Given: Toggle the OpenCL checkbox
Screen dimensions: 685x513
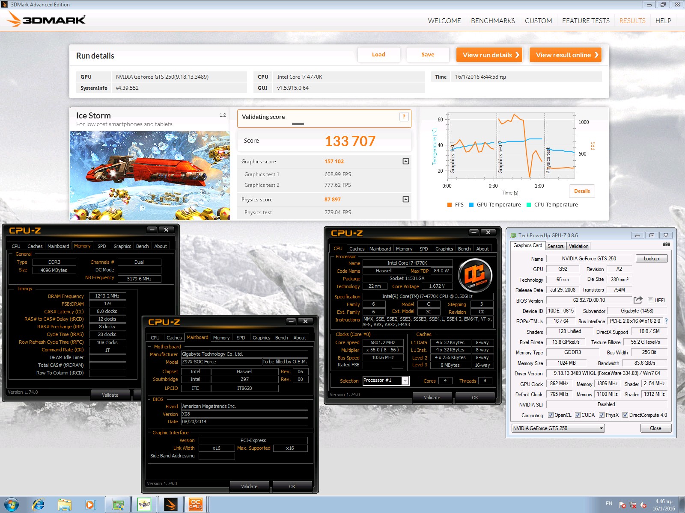Looking at the screenshot, I should point(551,415).
